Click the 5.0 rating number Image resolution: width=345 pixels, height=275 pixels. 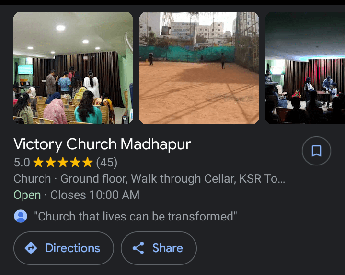click(22, 163)
